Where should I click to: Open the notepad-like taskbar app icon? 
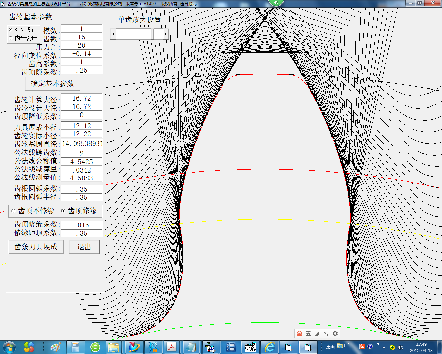191,347
